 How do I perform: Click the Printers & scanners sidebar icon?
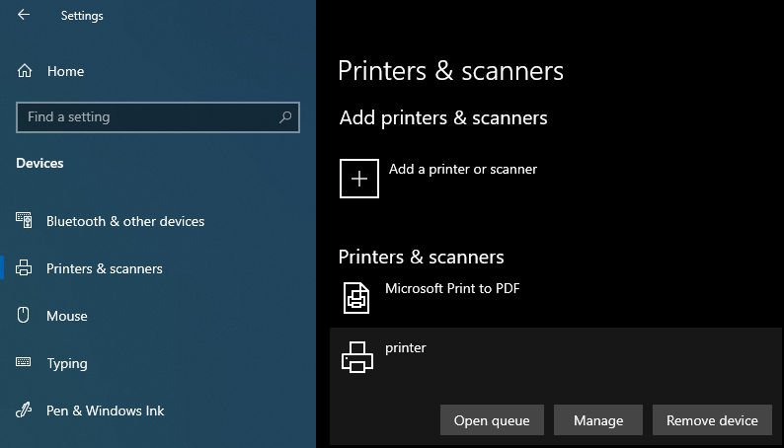click(x=24, y=268)
